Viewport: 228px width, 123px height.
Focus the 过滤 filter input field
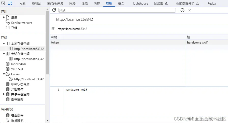[x=117, y=10]
